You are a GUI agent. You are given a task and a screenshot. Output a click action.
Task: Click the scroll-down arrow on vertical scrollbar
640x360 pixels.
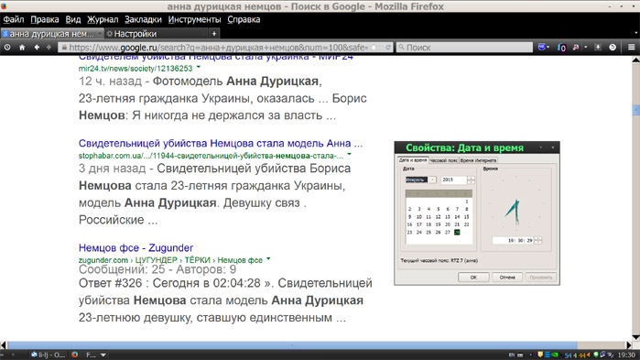636,337
